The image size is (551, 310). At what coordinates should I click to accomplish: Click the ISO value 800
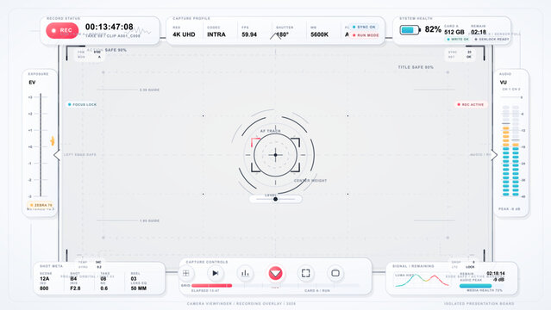tap(44, 288)
